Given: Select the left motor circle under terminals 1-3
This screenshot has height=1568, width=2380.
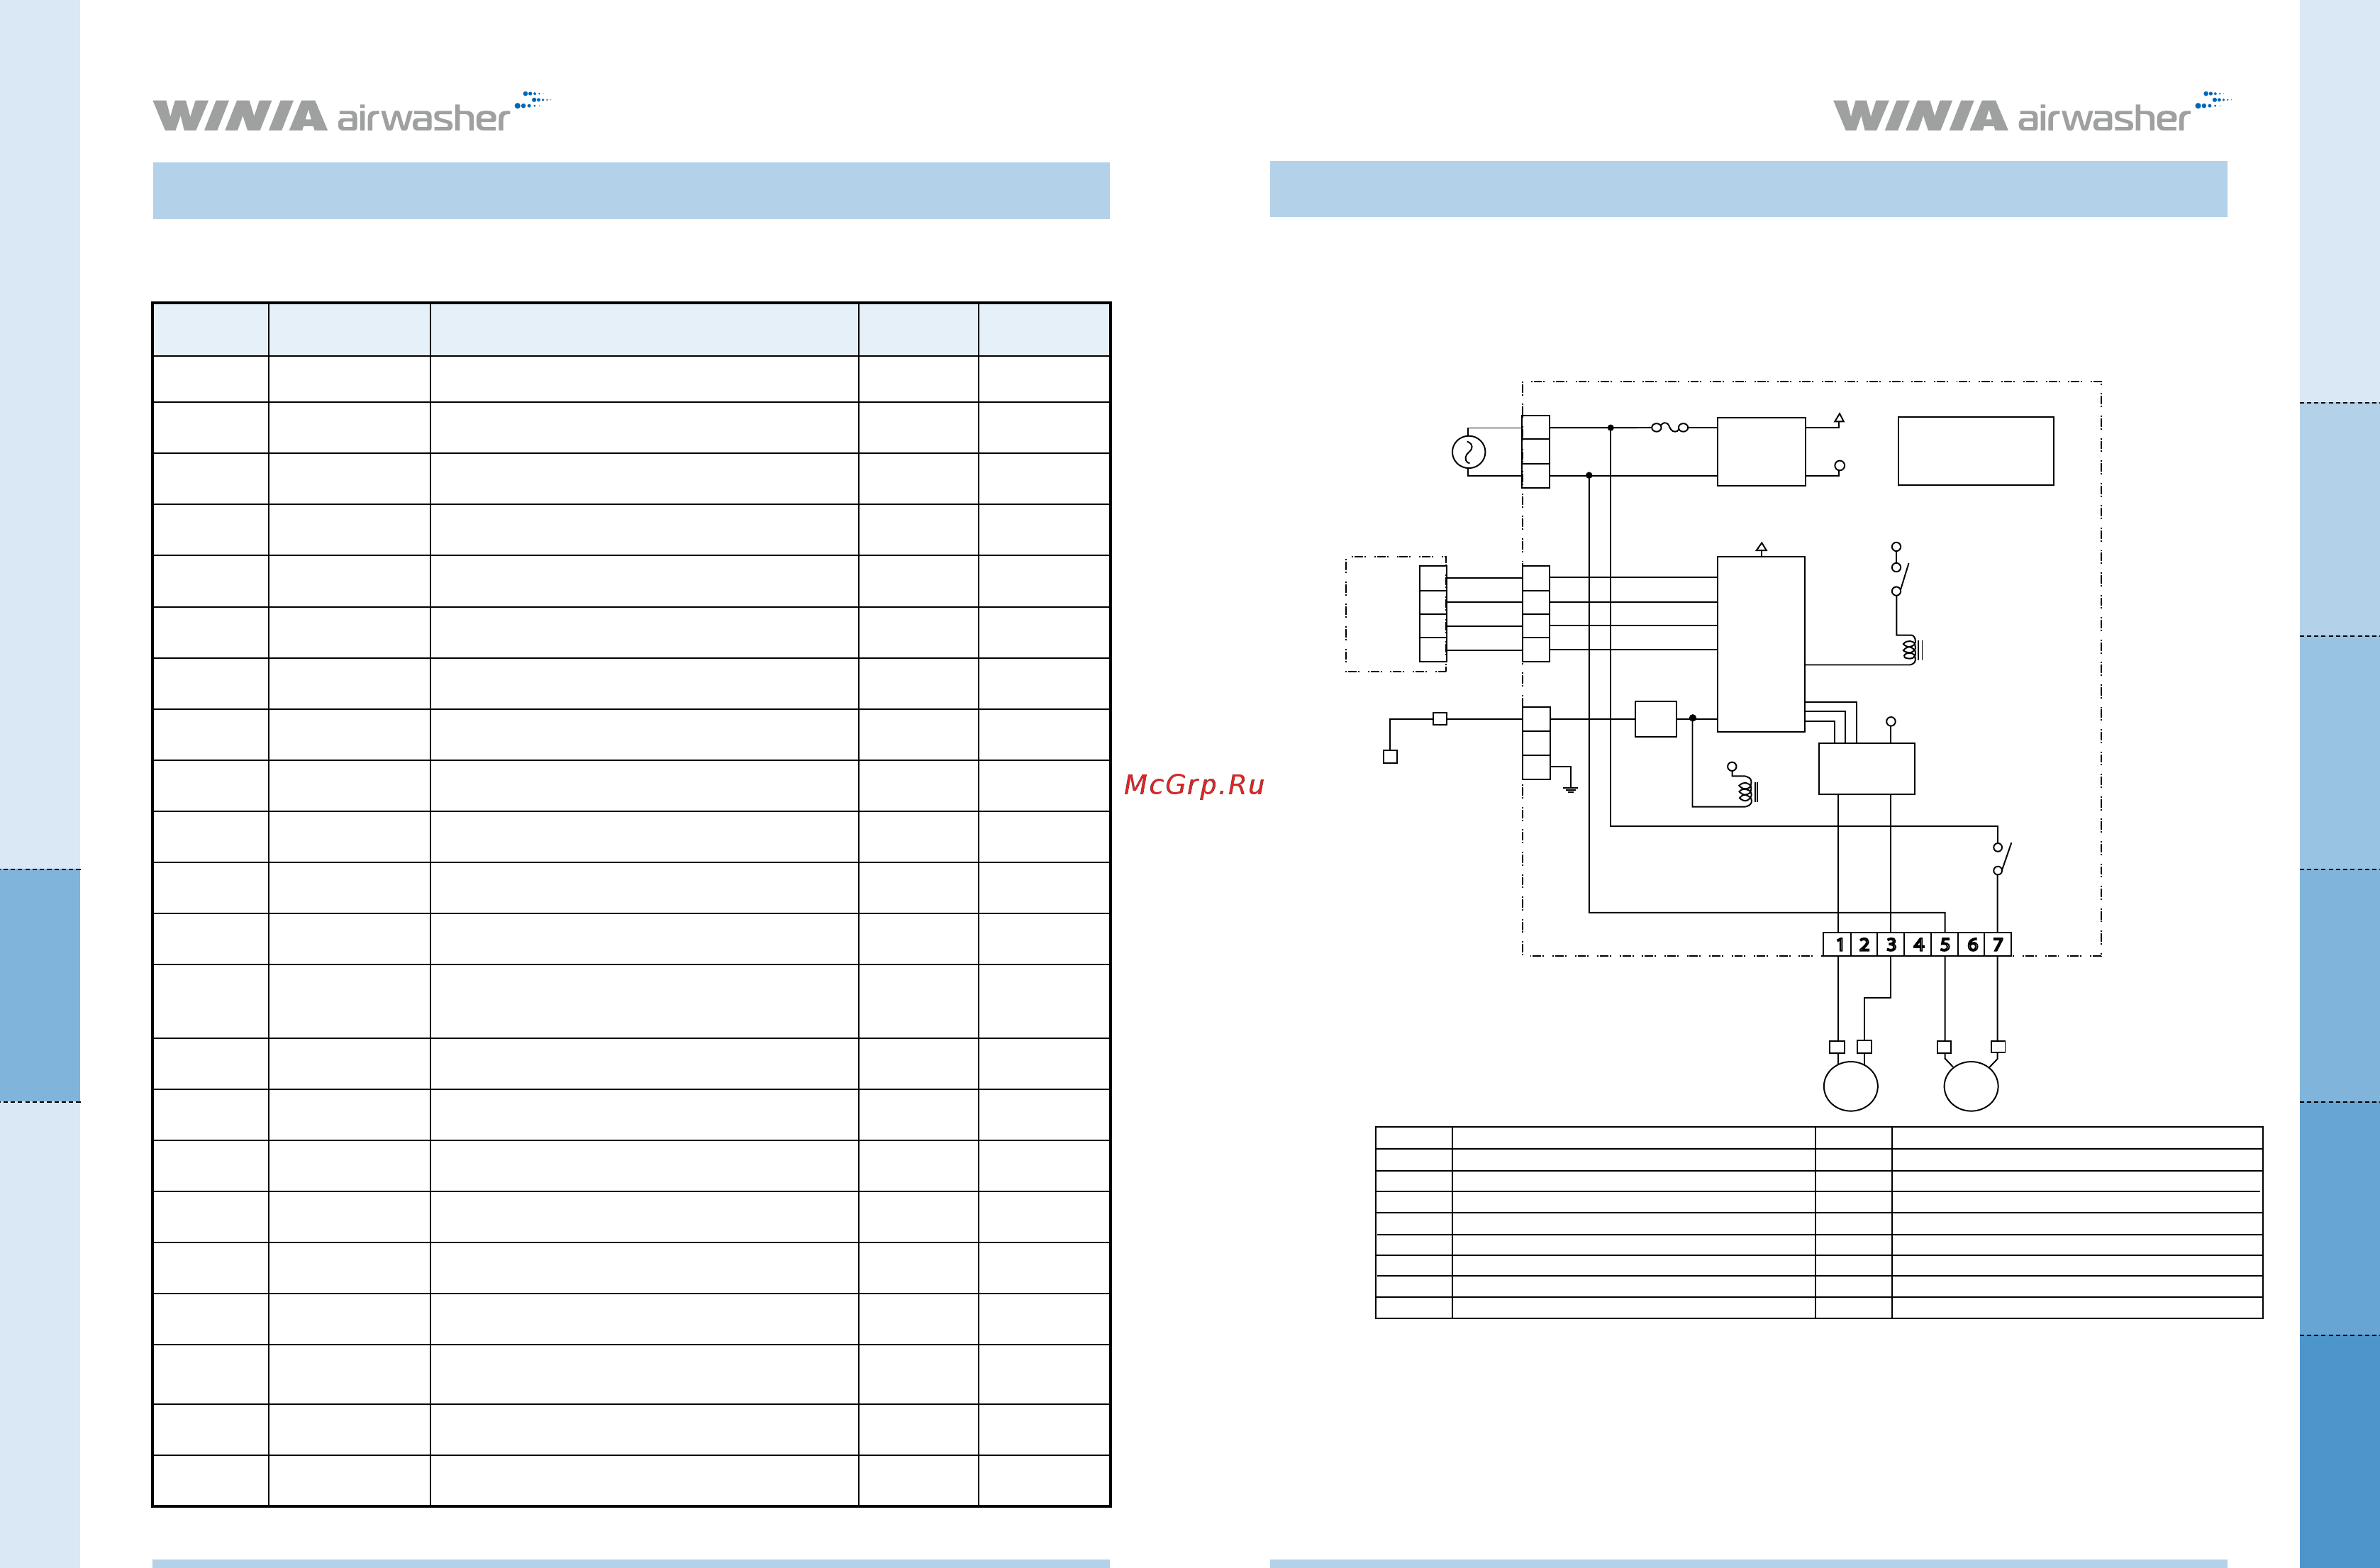Looking at the screenshot, I should [x=1850, y=1086].
